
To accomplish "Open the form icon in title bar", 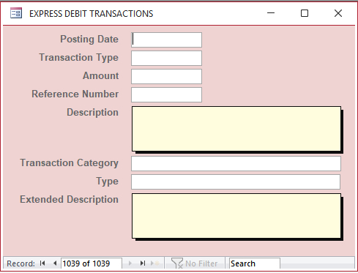I will [16, 13].
